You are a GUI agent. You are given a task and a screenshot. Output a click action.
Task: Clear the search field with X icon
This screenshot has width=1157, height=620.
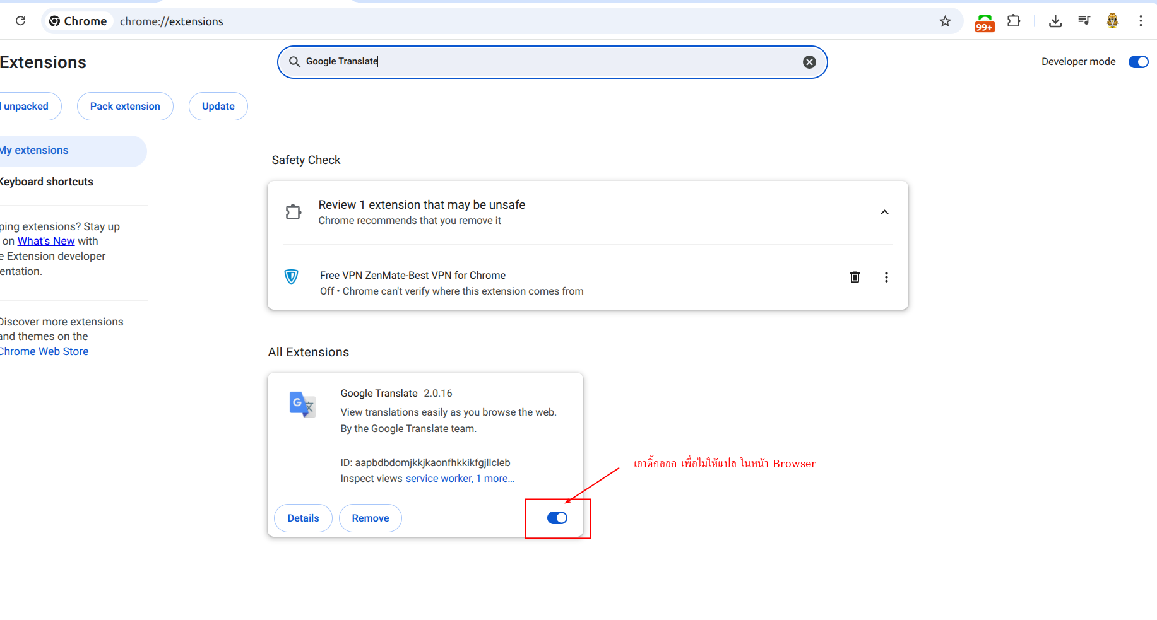tap(809, 62)
